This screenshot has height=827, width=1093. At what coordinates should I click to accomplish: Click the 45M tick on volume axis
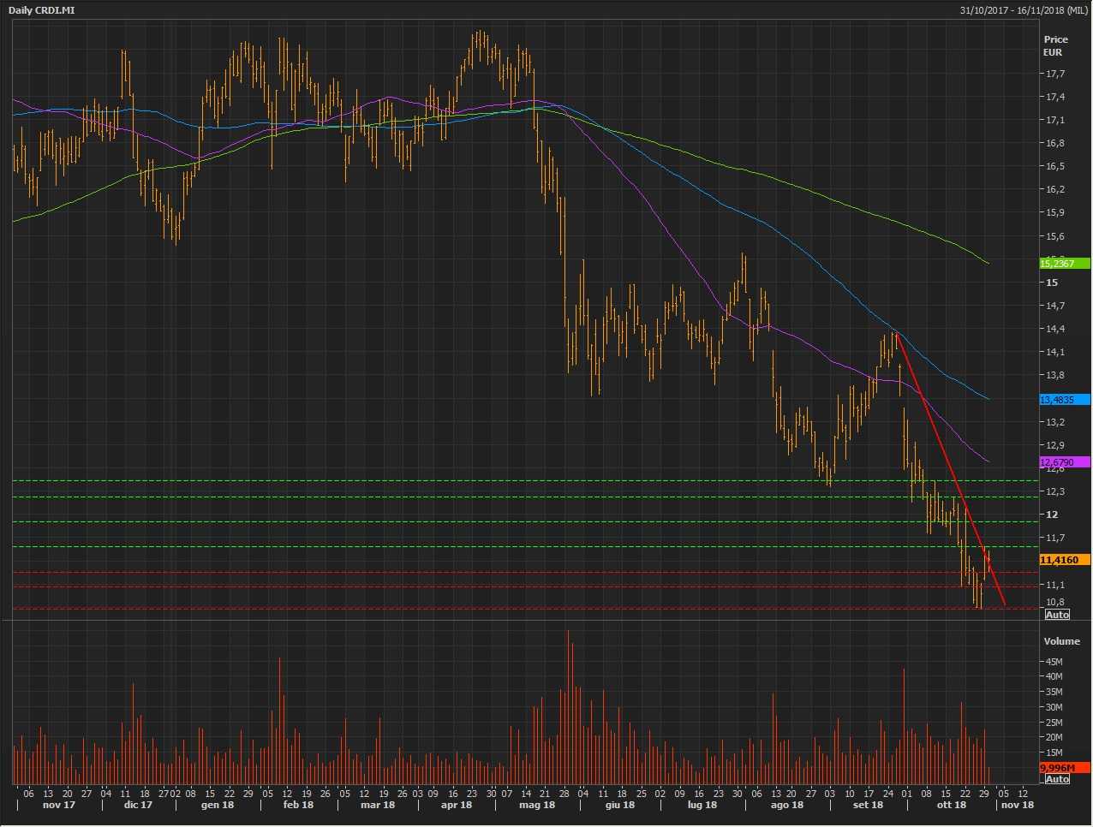(1053, 662)
